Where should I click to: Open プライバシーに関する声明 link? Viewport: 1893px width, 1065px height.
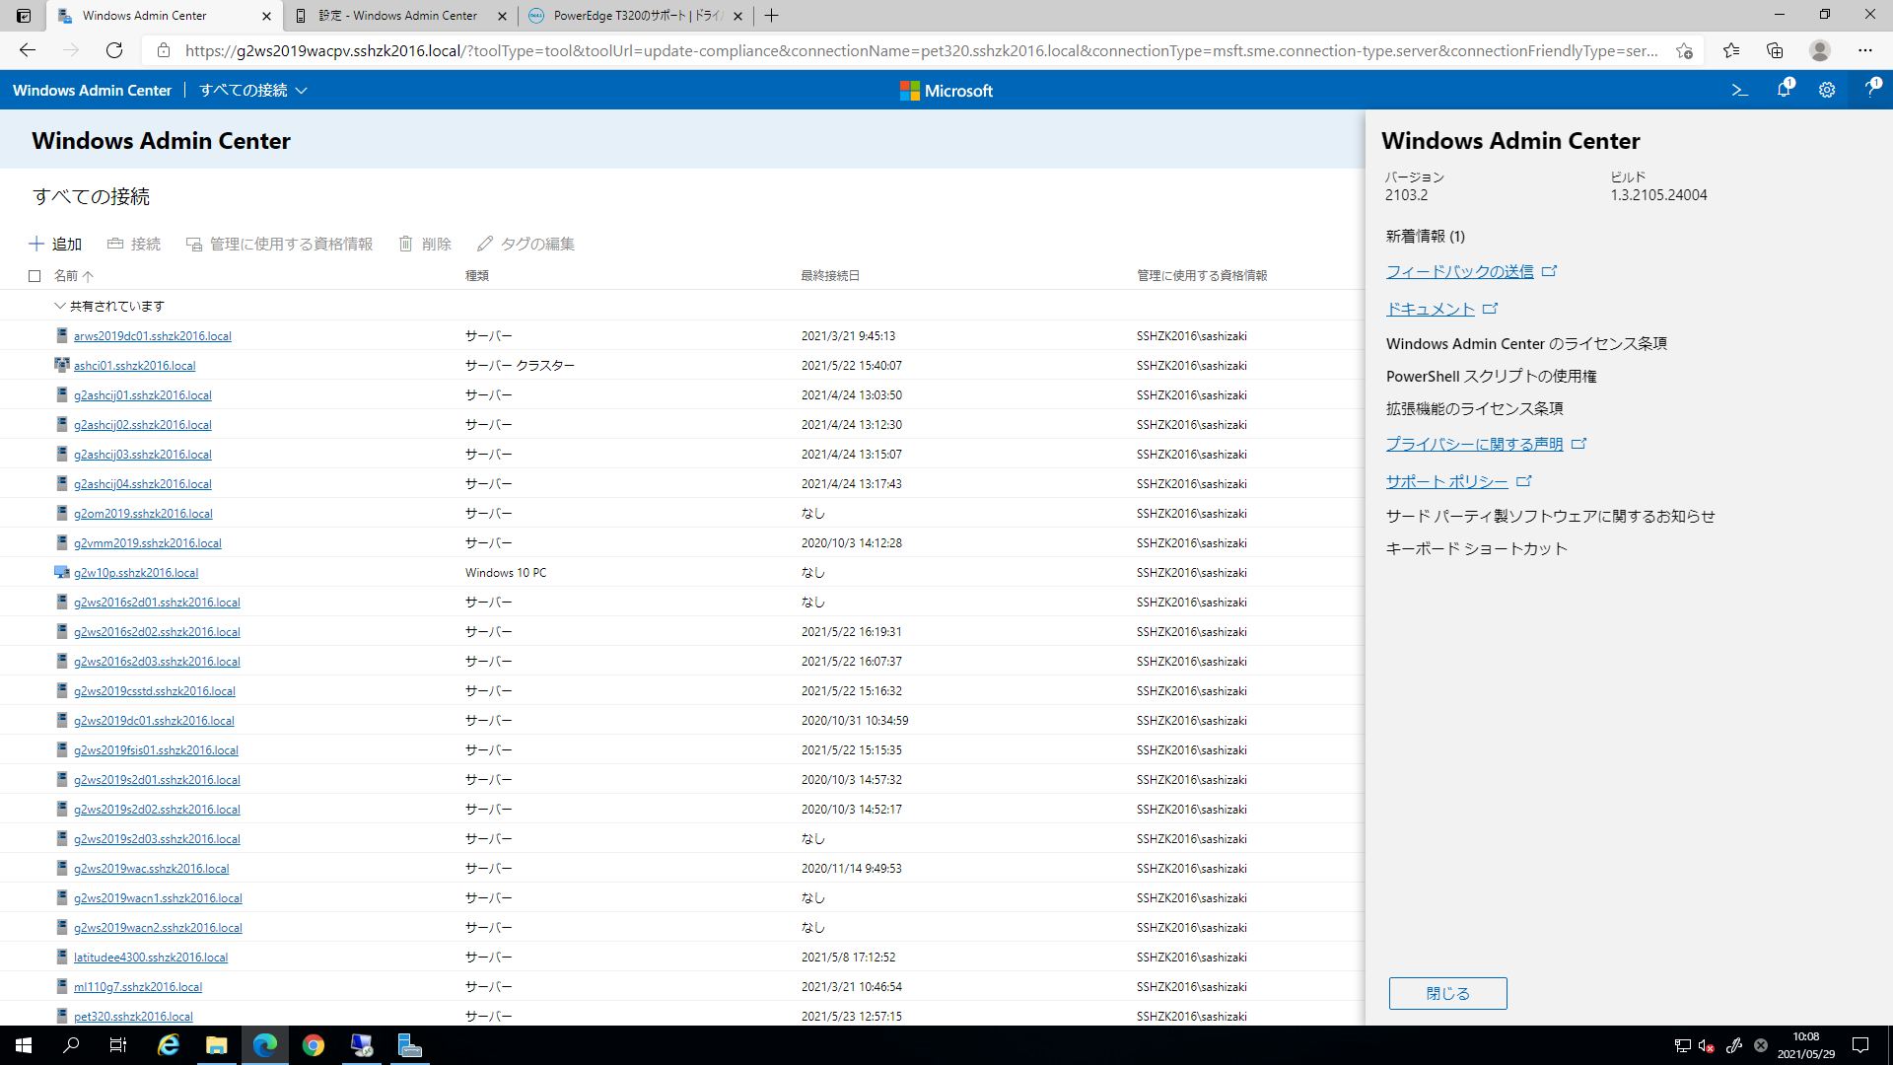point(1474,444)
